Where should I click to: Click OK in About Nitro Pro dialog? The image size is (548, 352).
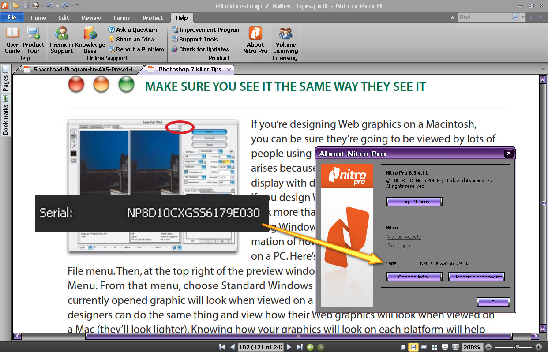pyautogui.click(x=494, y=302)
